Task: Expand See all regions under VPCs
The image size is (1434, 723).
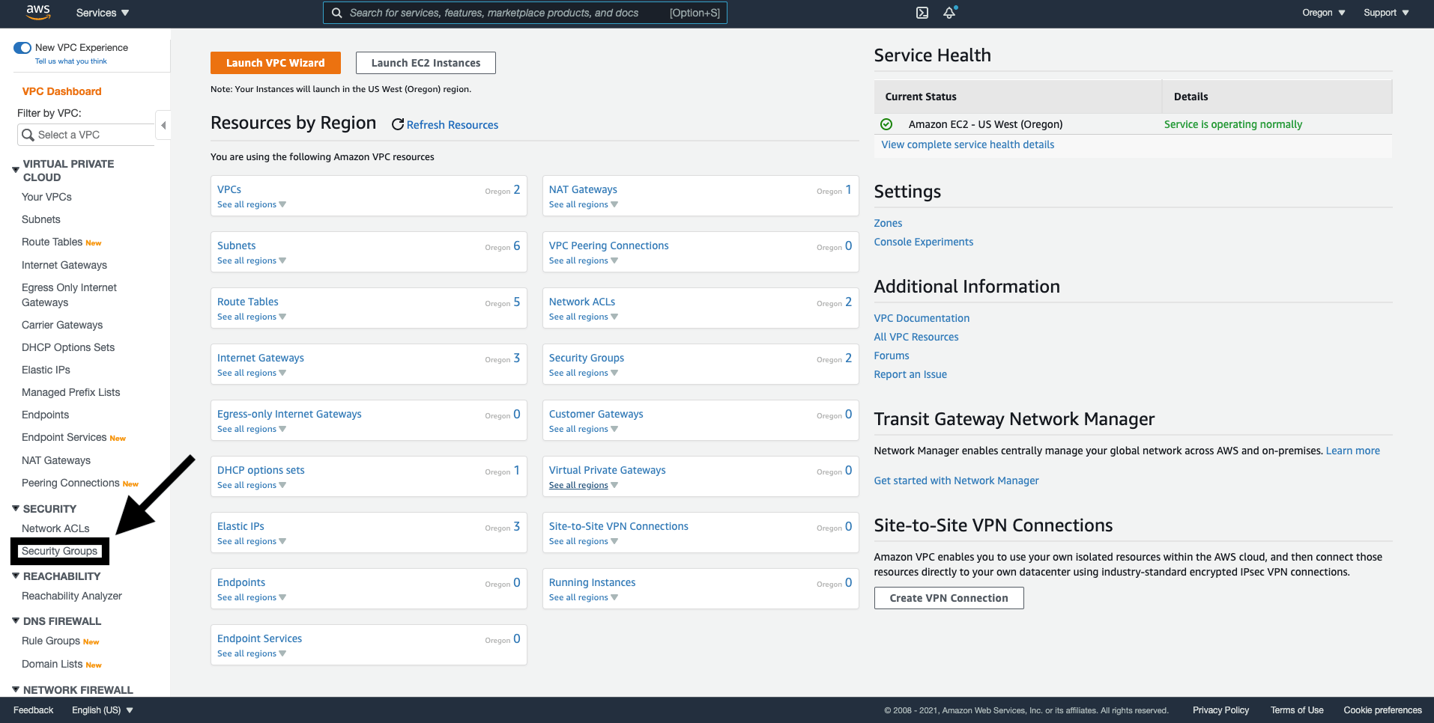Action: pyautogui.click(x=252, y=204)
